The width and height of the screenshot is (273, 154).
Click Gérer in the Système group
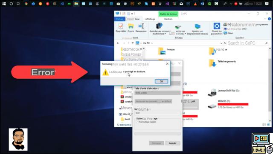pyautogui.click(x=228, y=33)
